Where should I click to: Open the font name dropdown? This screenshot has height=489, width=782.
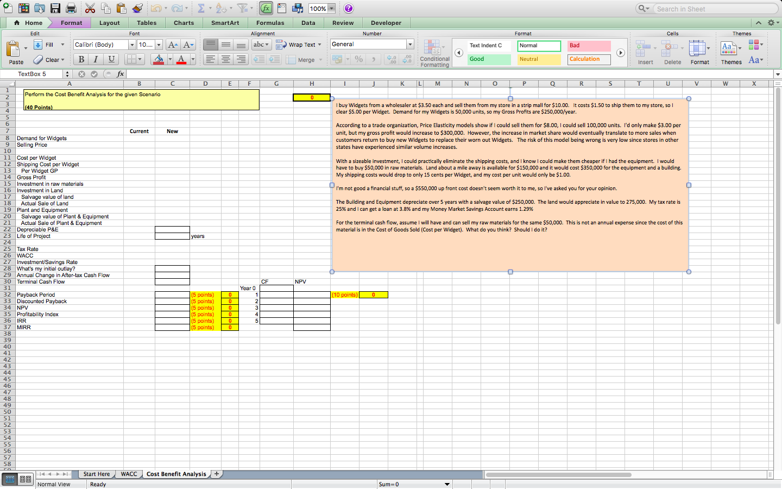coord(131,45)
